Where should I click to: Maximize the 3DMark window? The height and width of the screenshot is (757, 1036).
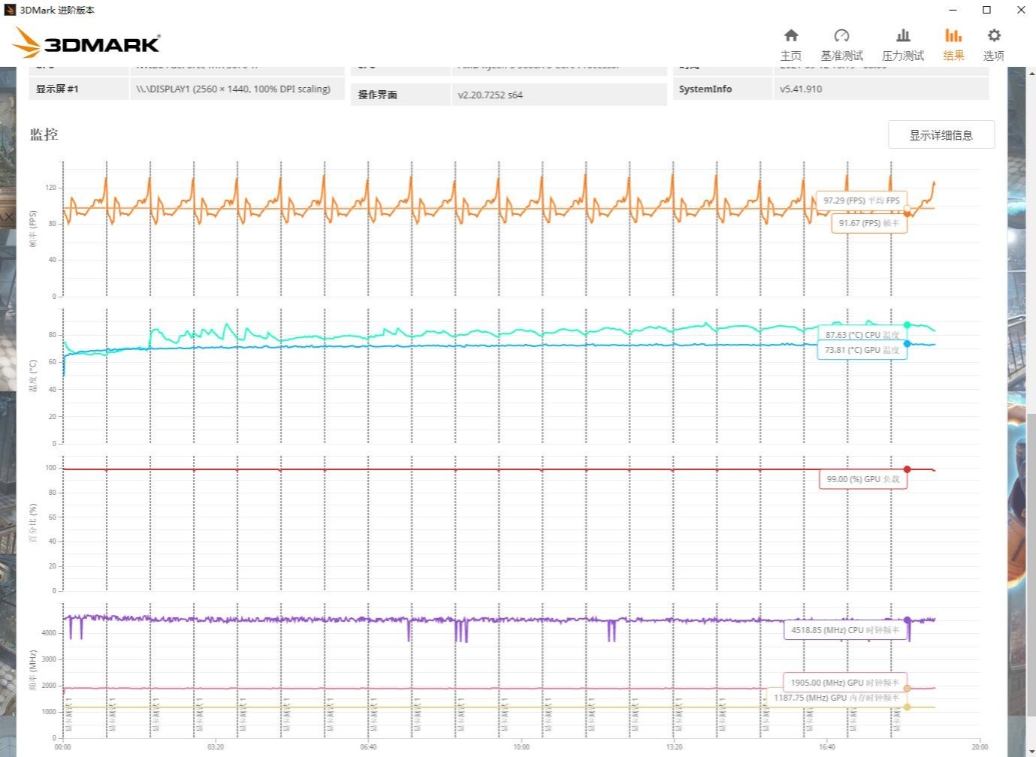(987, 10)
